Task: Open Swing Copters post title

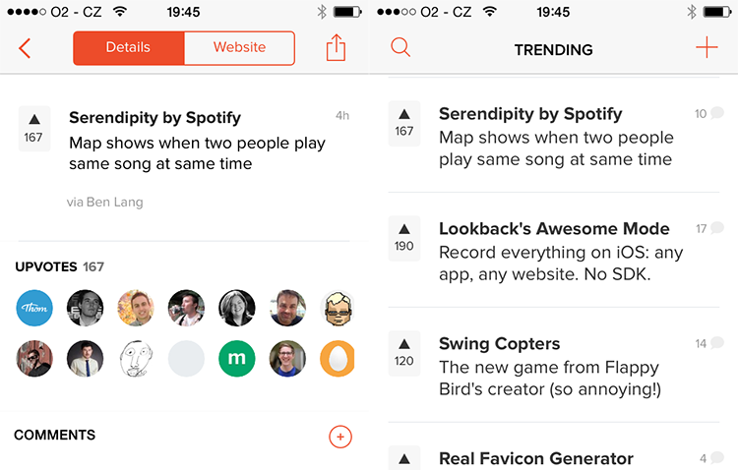Action: coord(499,344)
